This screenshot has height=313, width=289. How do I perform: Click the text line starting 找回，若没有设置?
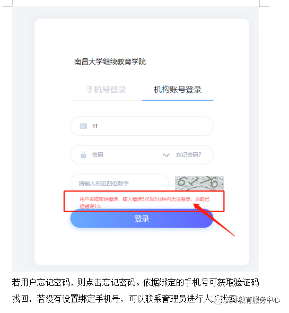coord(124,299)
